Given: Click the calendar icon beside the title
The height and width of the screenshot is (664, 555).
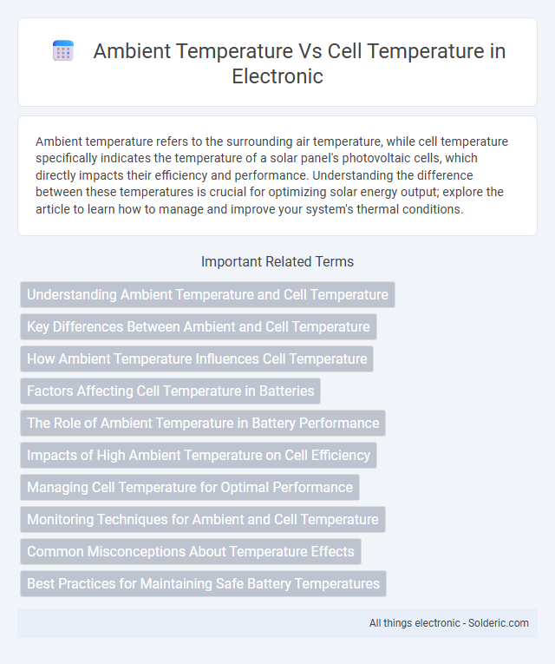Looking at the screenshot, I should (x=63, y=51).
